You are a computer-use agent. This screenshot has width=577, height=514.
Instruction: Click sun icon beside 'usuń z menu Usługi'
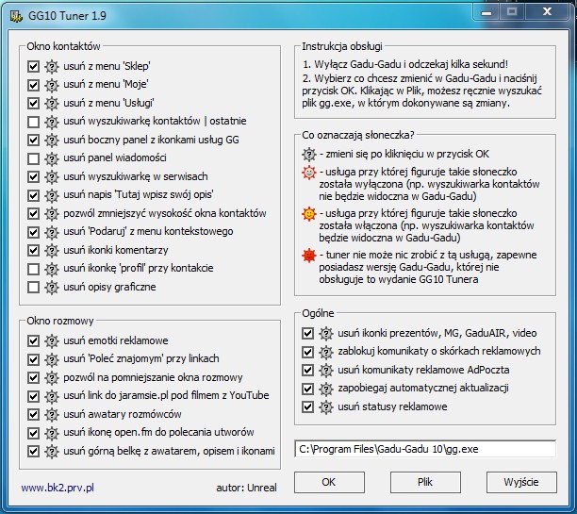click(52, 104)
